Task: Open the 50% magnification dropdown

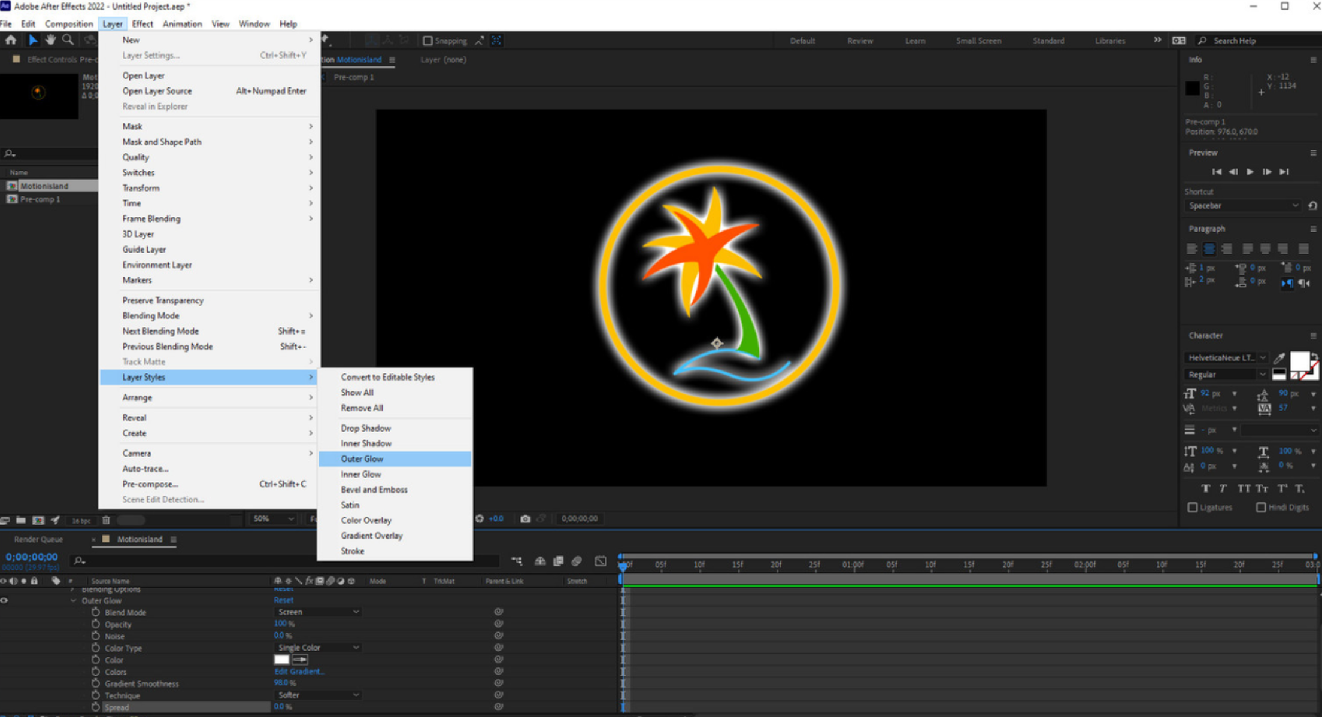Action: coord(273,518)
